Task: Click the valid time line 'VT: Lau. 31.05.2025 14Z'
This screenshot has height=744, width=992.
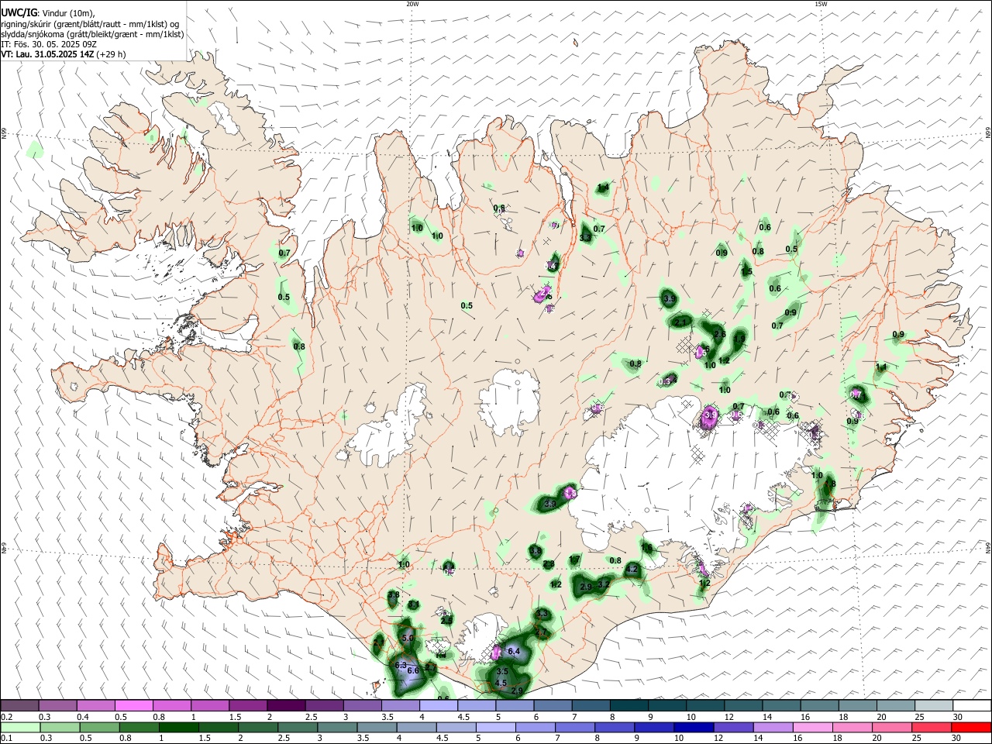Action: coord(48,54)
